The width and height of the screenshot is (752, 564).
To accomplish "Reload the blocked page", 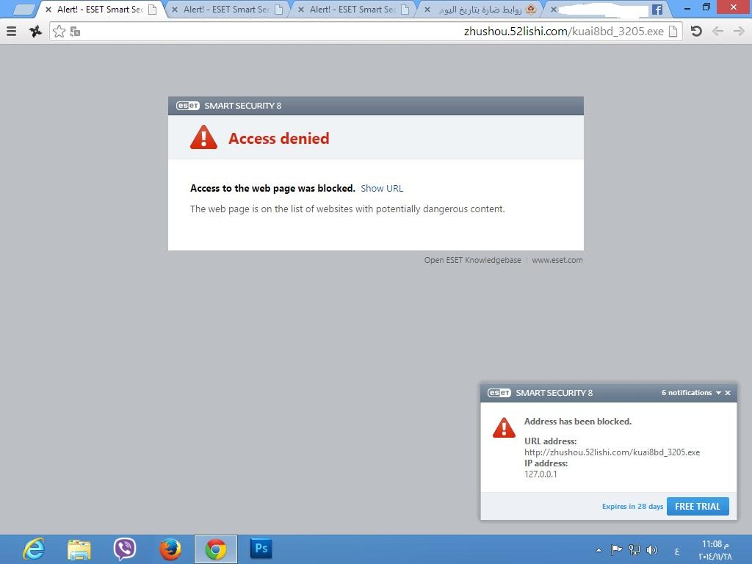I will [x=696, y=32].
